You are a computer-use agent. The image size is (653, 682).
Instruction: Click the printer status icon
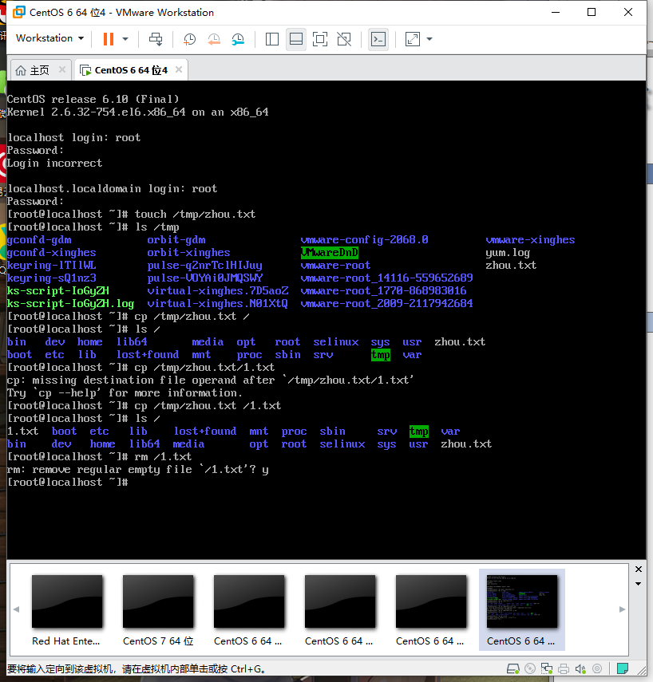pos(564,668)
